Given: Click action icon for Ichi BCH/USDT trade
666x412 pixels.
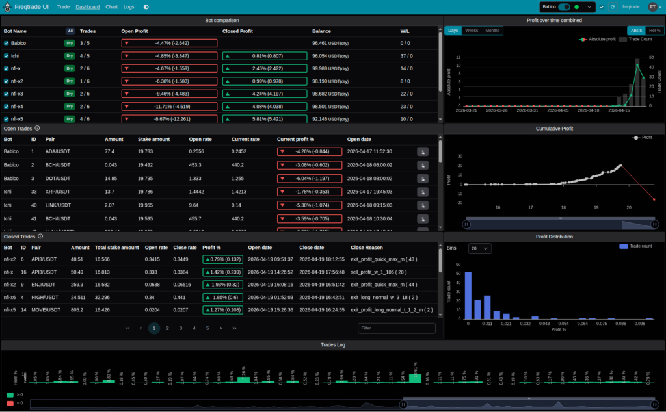Looking at the screenshot, I should click(x=423, y=219).
